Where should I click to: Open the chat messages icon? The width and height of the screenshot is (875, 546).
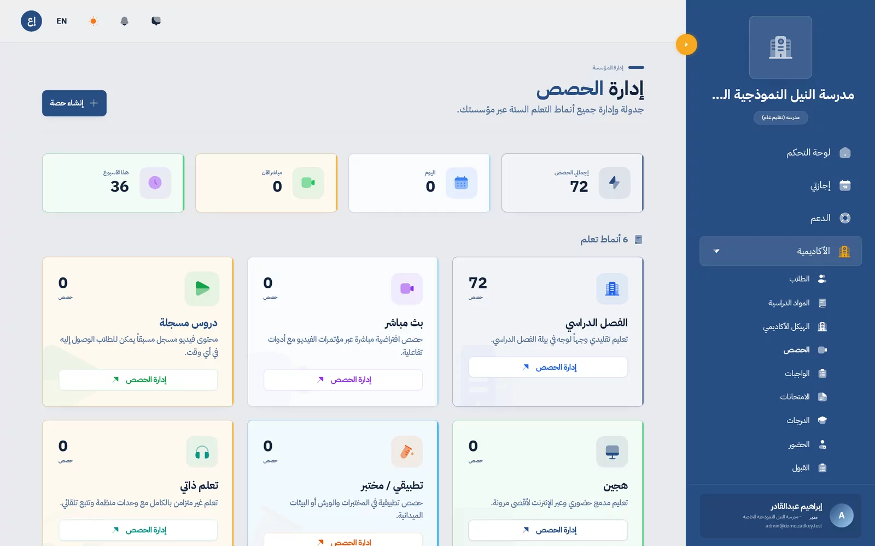156,21
